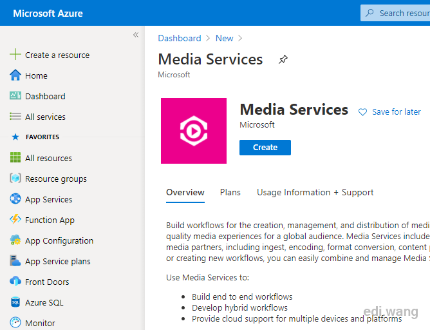This screenshot has width=430, height=330.
Task: Click the Microsoft Azure portal title
Action: (x=48, y=13)
